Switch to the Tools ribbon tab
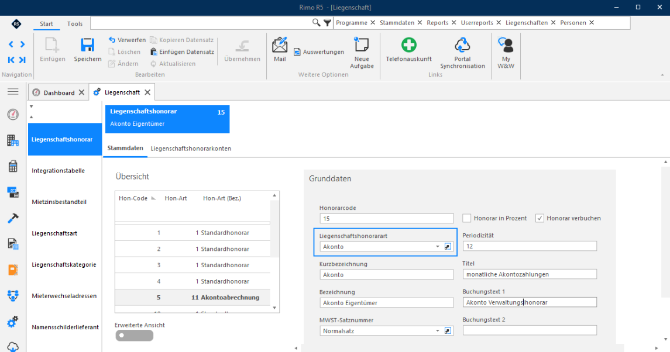Image resolution: width=670 pixels, height=352 pixels. tap(75, 24)
